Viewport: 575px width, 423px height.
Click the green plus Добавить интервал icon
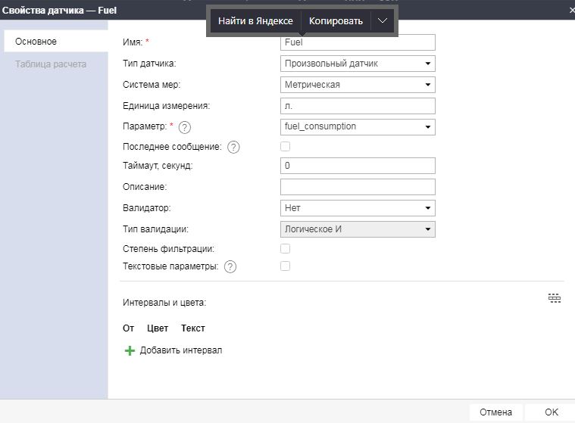[x=130, y=350]
